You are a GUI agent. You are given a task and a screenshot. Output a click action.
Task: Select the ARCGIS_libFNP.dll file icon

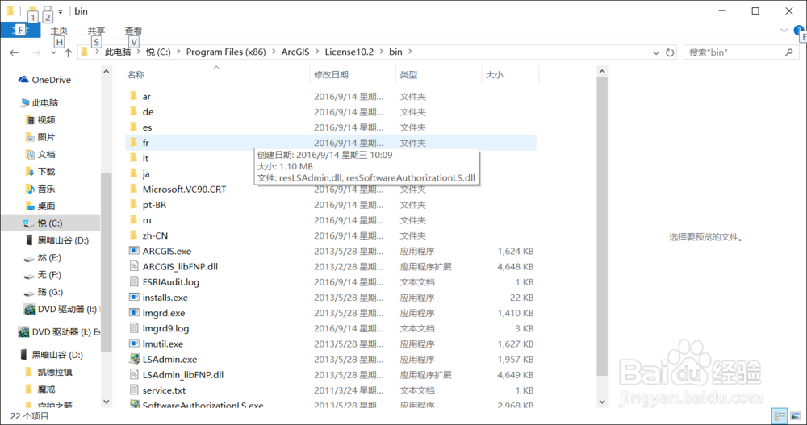[134, 266]
